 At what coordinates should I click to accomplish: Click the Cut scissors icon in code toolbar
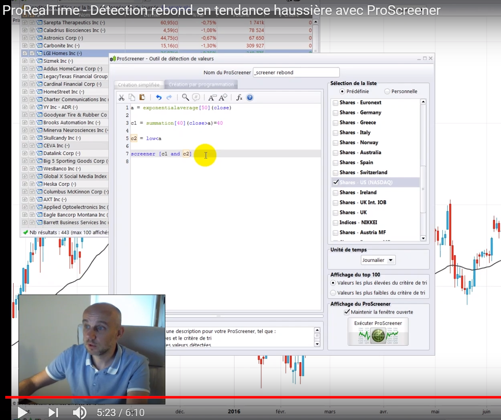pos(121,98)
